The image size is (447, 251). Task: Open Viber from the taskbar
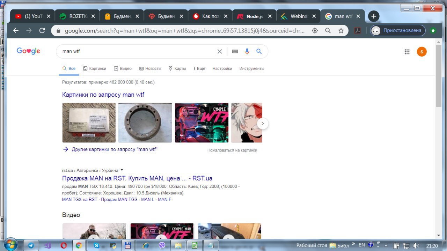click(162, 245)
